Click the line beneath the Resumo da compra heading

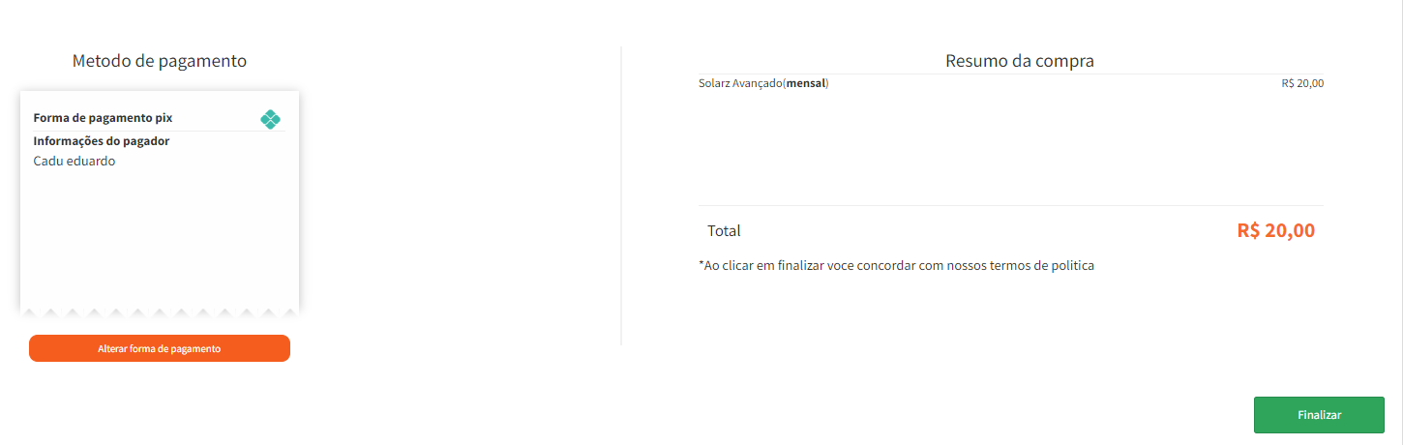click(x=1010, y=74)
